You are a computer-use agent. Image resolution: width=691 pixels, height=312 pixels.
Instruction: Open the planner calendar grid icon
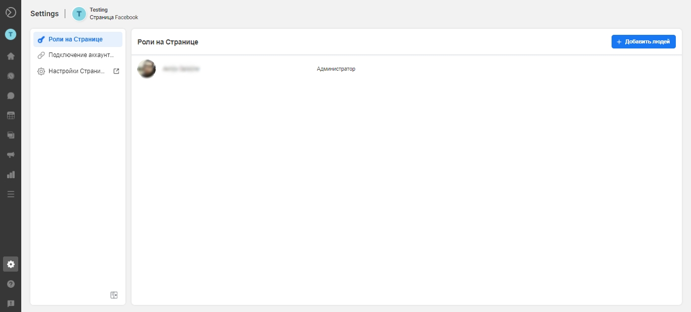coord(11,115)
